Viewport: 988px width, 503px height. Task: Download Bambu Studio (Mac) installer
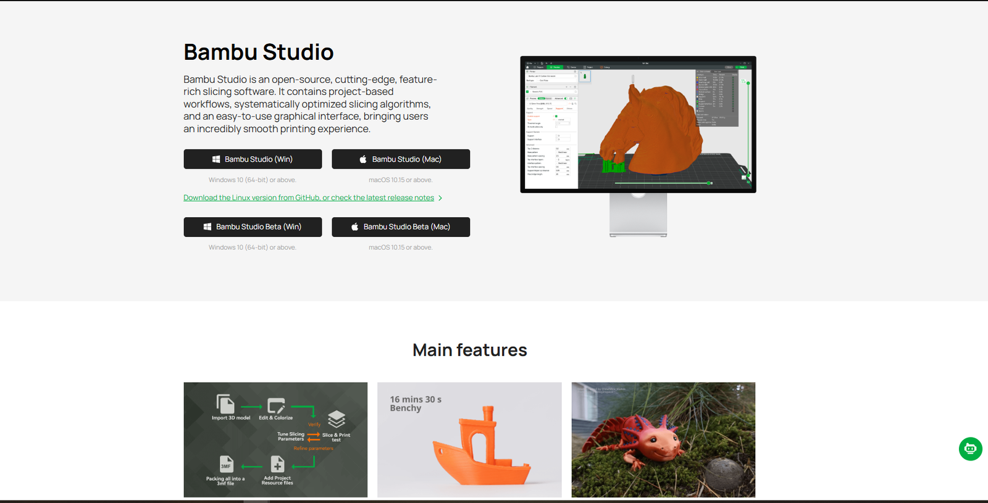401,159
